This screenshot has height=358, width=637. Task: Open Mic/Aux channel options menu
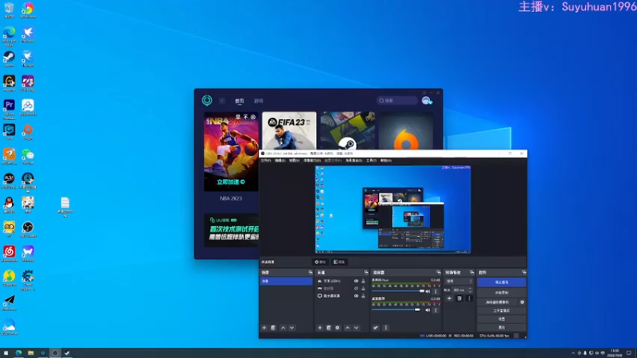tap(436, 291)
